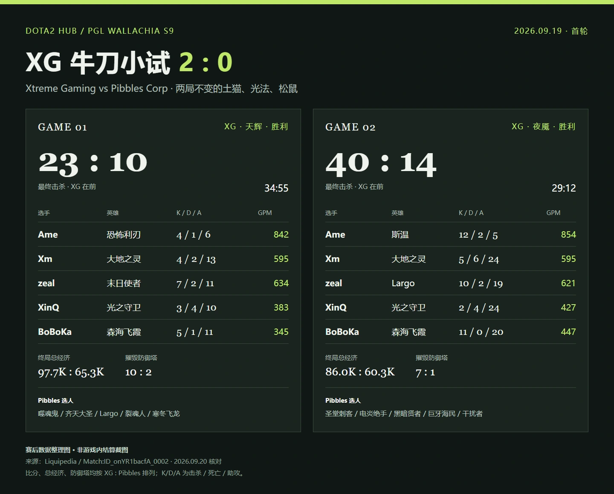Click the source line mentioning Liquipedia
Viewport: 614px width, 494px height.
124,462
